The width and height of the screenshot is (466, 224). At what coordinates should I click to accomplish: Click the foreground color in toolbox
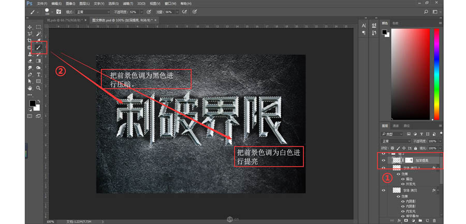[32, 103]
